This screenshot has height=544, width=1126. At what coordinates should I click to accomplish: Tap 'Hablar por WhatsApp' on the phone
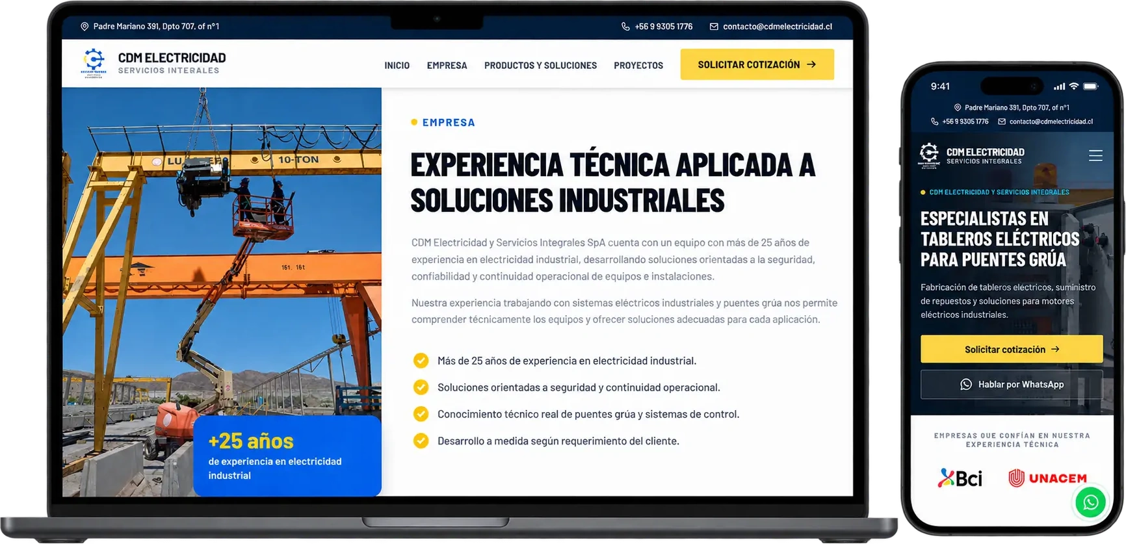click(x=1012, y=384)
